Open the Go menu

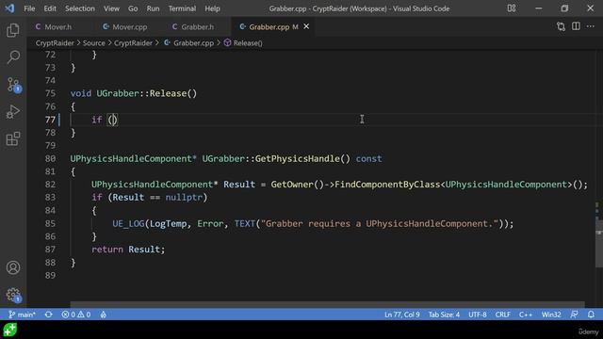click(x=133, y=8)
